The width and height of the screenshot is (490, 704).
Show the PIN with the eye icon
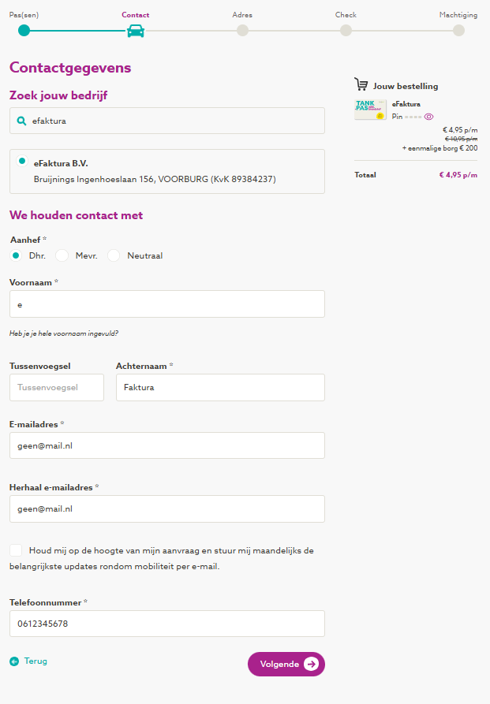click(428, 116)
